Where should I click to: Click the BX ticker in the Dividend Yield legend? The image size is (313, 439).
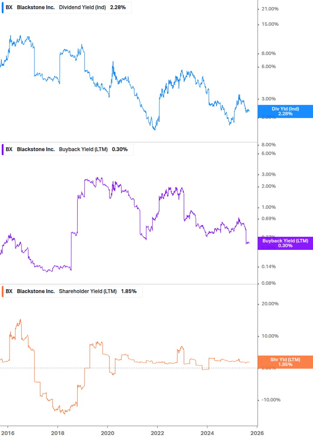[x=9, y=7]
